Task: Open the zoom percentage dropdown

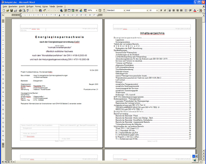Action: point(96,10)
